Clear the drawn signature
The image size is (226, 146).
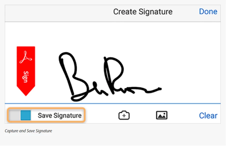pyautogui.click(x=208, y=116)
